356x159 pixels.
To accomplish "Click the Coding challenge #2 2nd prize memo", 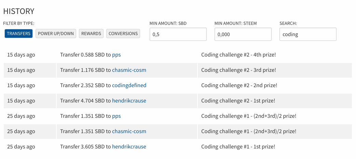I will click(x=239, y=85).
